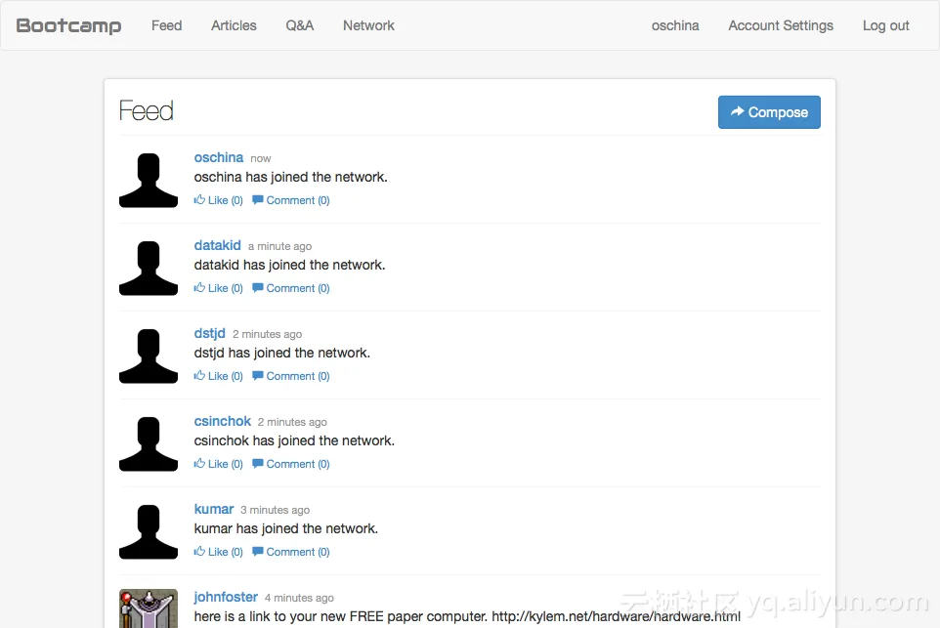Viewport: 940px width, 628px height.
Task: Log out of the account
Action: [x=885, y=25]
